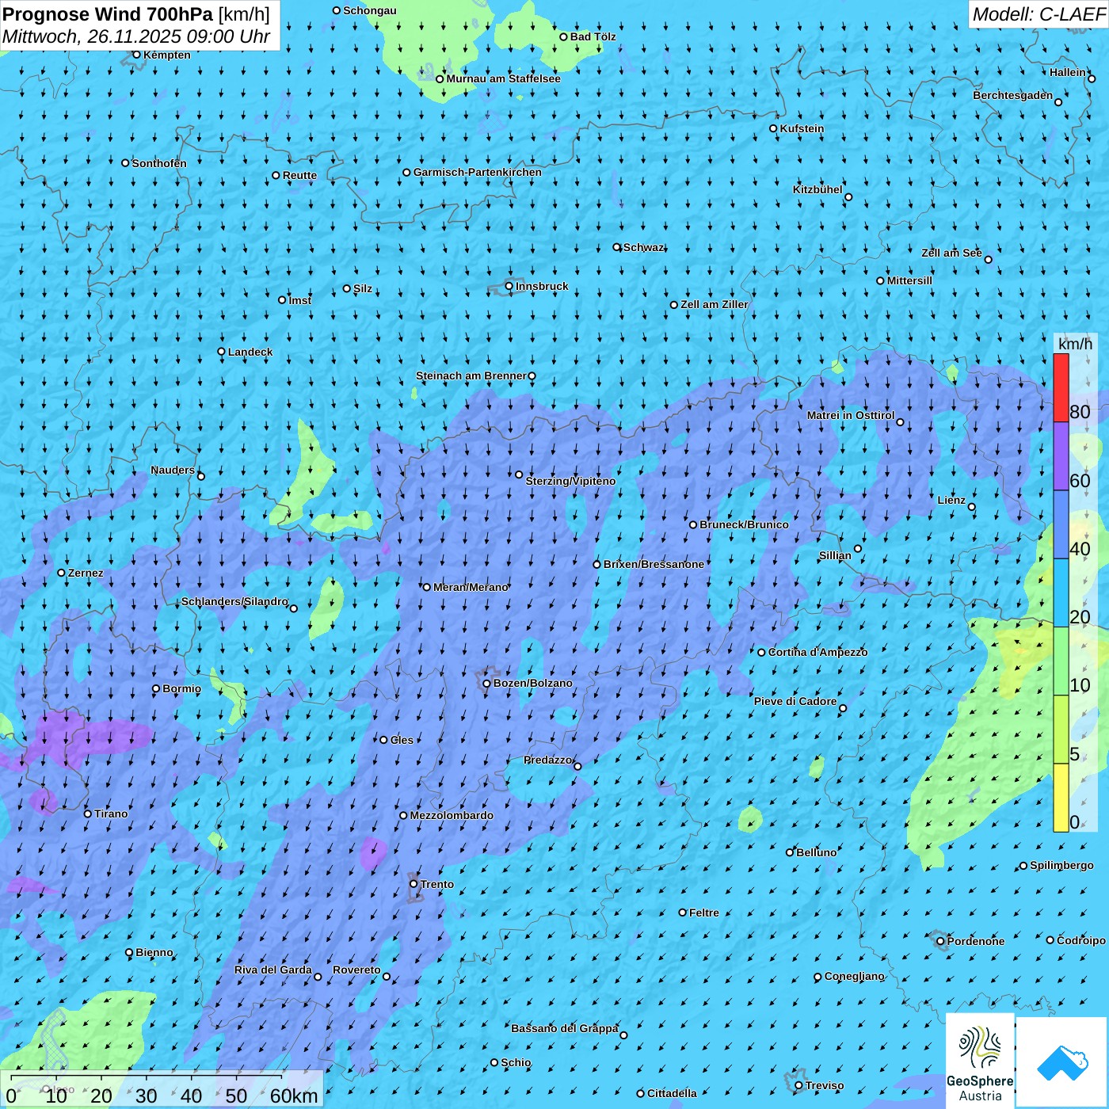Screen dimensions: 1109x1109
Task: Click the Feltre town marker
Action: click(683, 913)
